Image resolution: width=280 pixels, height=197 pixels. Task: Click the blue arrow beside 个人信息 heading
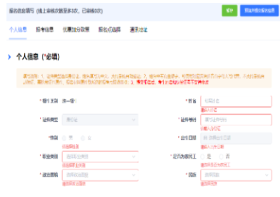(x=10, y=57)
